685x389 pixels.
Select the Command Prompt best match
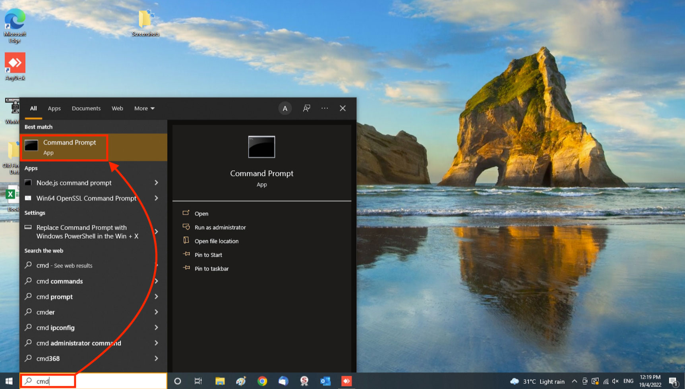point(70,147)
